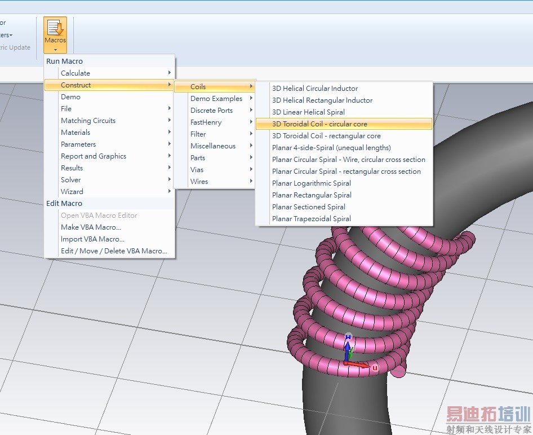Open the Results submenu
This screenshot has width=533, height=435.
pos(109,168)
